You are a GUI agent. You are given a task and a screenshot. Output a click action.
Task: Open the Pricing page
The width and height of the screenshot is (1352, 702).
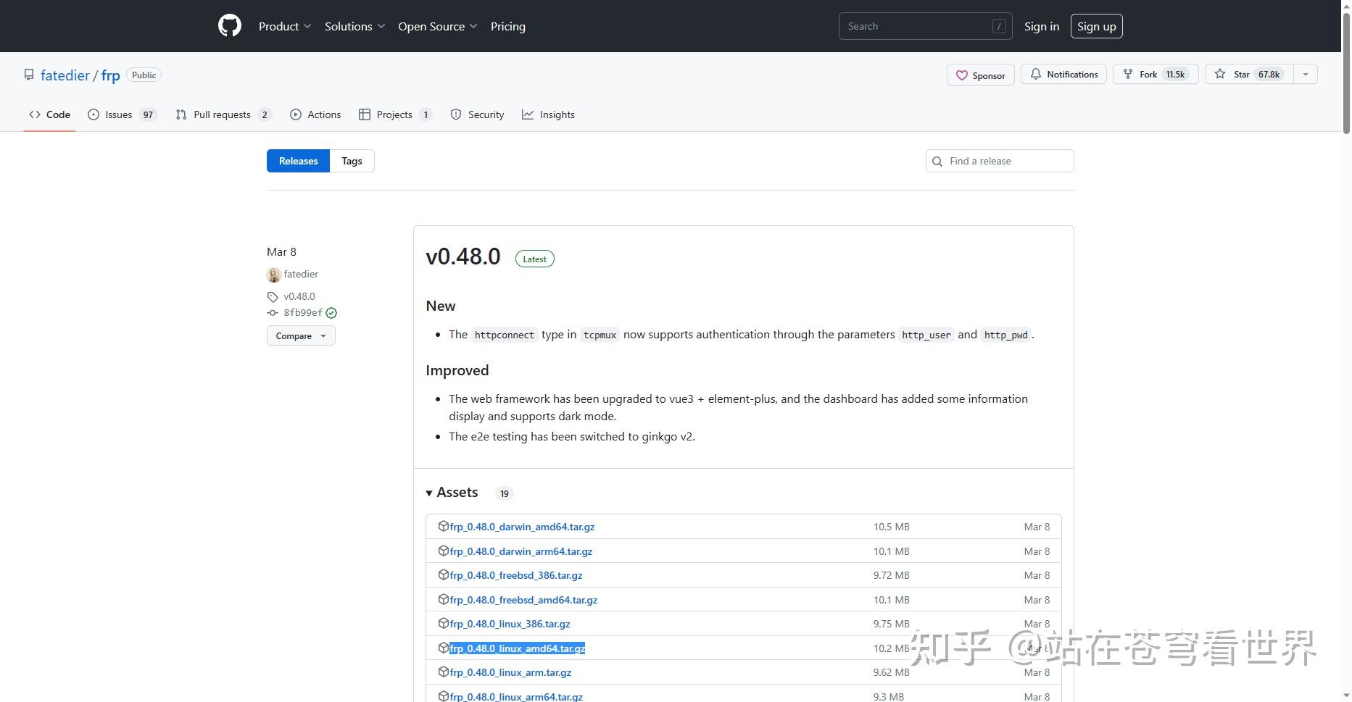508,26
